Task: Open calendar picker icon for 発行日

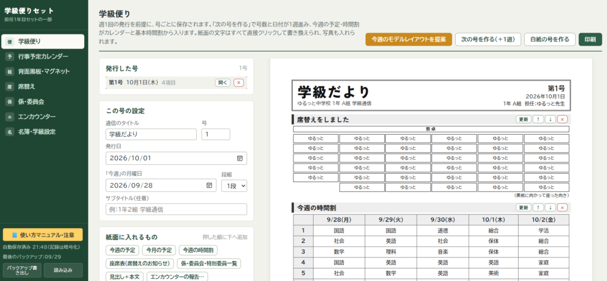Action: point(239,158)
